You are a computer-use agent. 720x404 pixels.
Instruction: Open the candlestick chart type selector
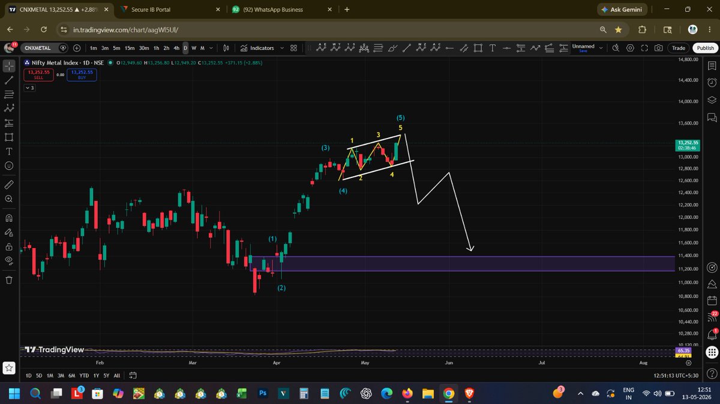point(226,48)
